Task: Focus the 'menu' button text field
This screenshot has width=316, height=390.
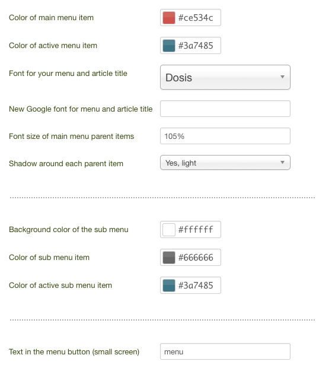Action: 225,351
